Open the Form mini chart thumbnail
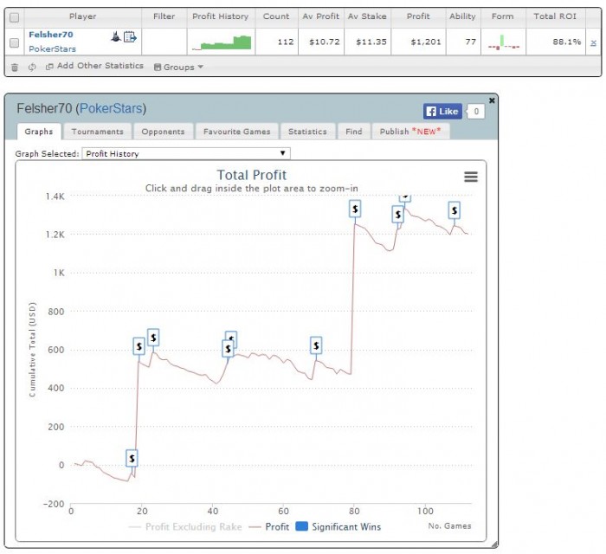This screenshot has height=554, width=606. (504, 42)
